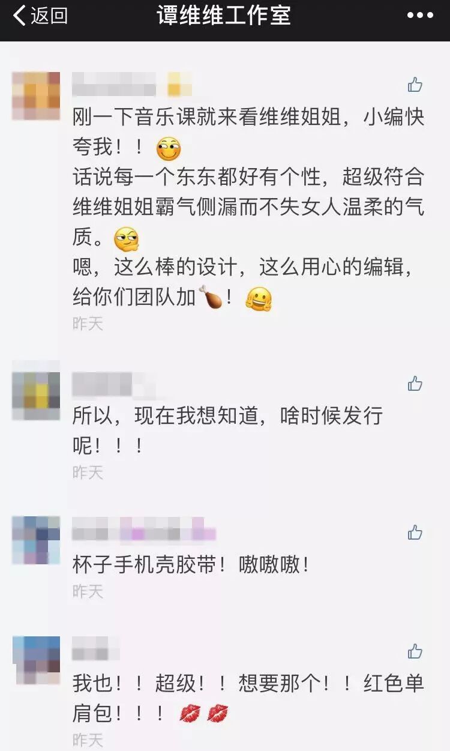Like the comment asking 啥时候发行
450x751 pixels.
[x=415, y=384]
